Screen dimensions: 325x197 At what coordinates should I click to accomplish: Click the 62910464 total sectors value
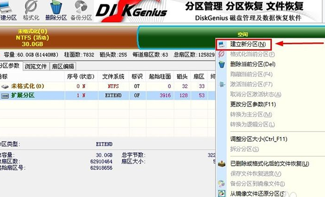pos(101,161)
